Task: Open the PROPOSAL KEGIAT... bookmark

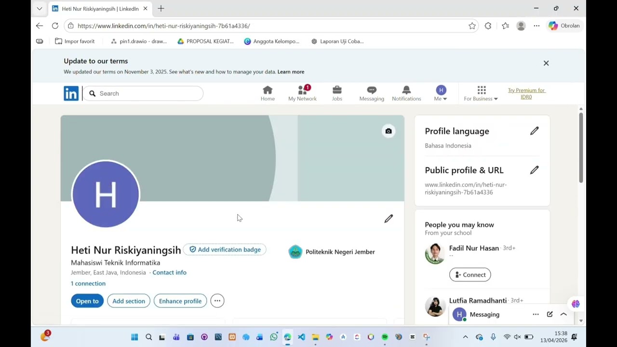Action: 205,41
